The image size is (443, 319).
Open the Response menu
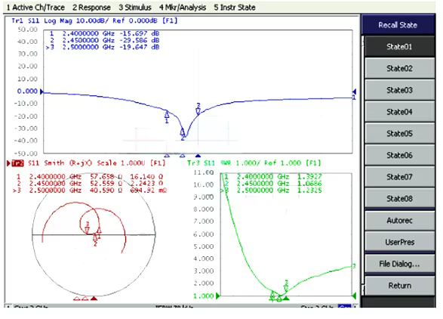tap(91, 8)
